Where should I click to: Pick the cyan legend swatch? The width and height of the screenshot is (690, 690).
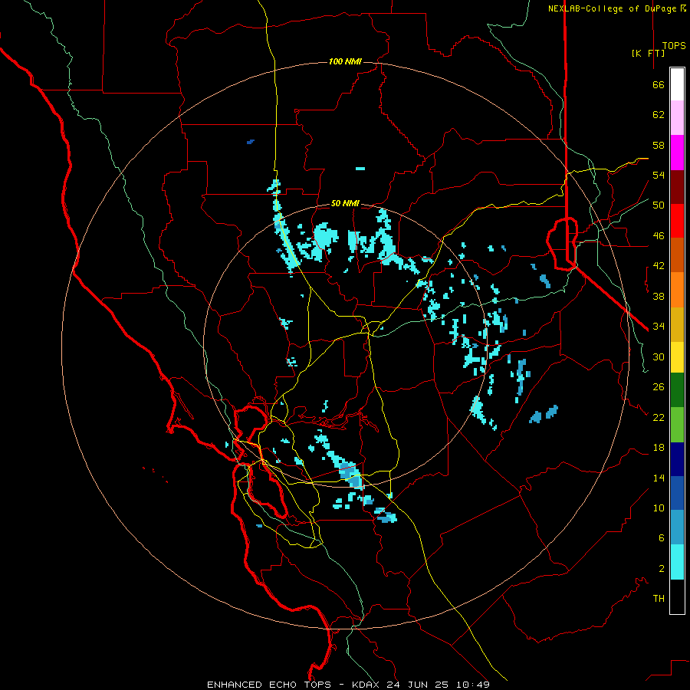[677, 562]
